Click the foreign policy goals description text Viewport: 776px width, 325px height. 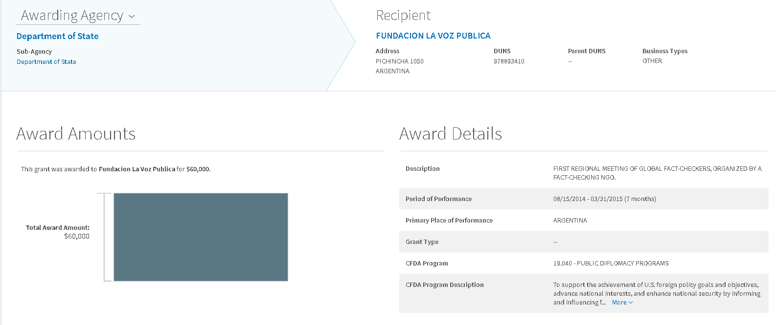[657, 294]
